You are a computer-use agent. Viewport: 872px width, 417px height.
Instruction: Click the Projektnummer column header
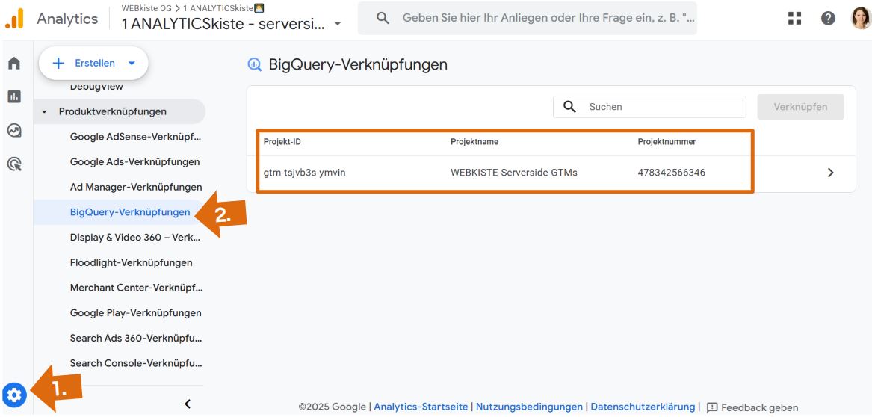point(667,142)
